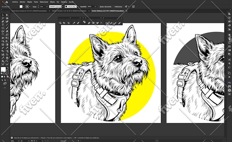Click the Opacidad label link
The width and height of the screenshot is (232, 142).
pyautogui.click(x=83, y=6)
